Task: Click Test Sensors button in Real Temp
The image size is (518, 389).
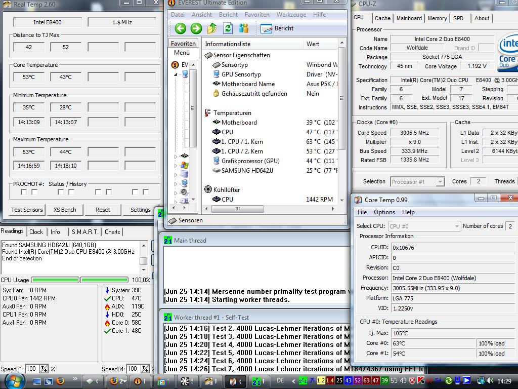Action: click(x=27, y=210)
